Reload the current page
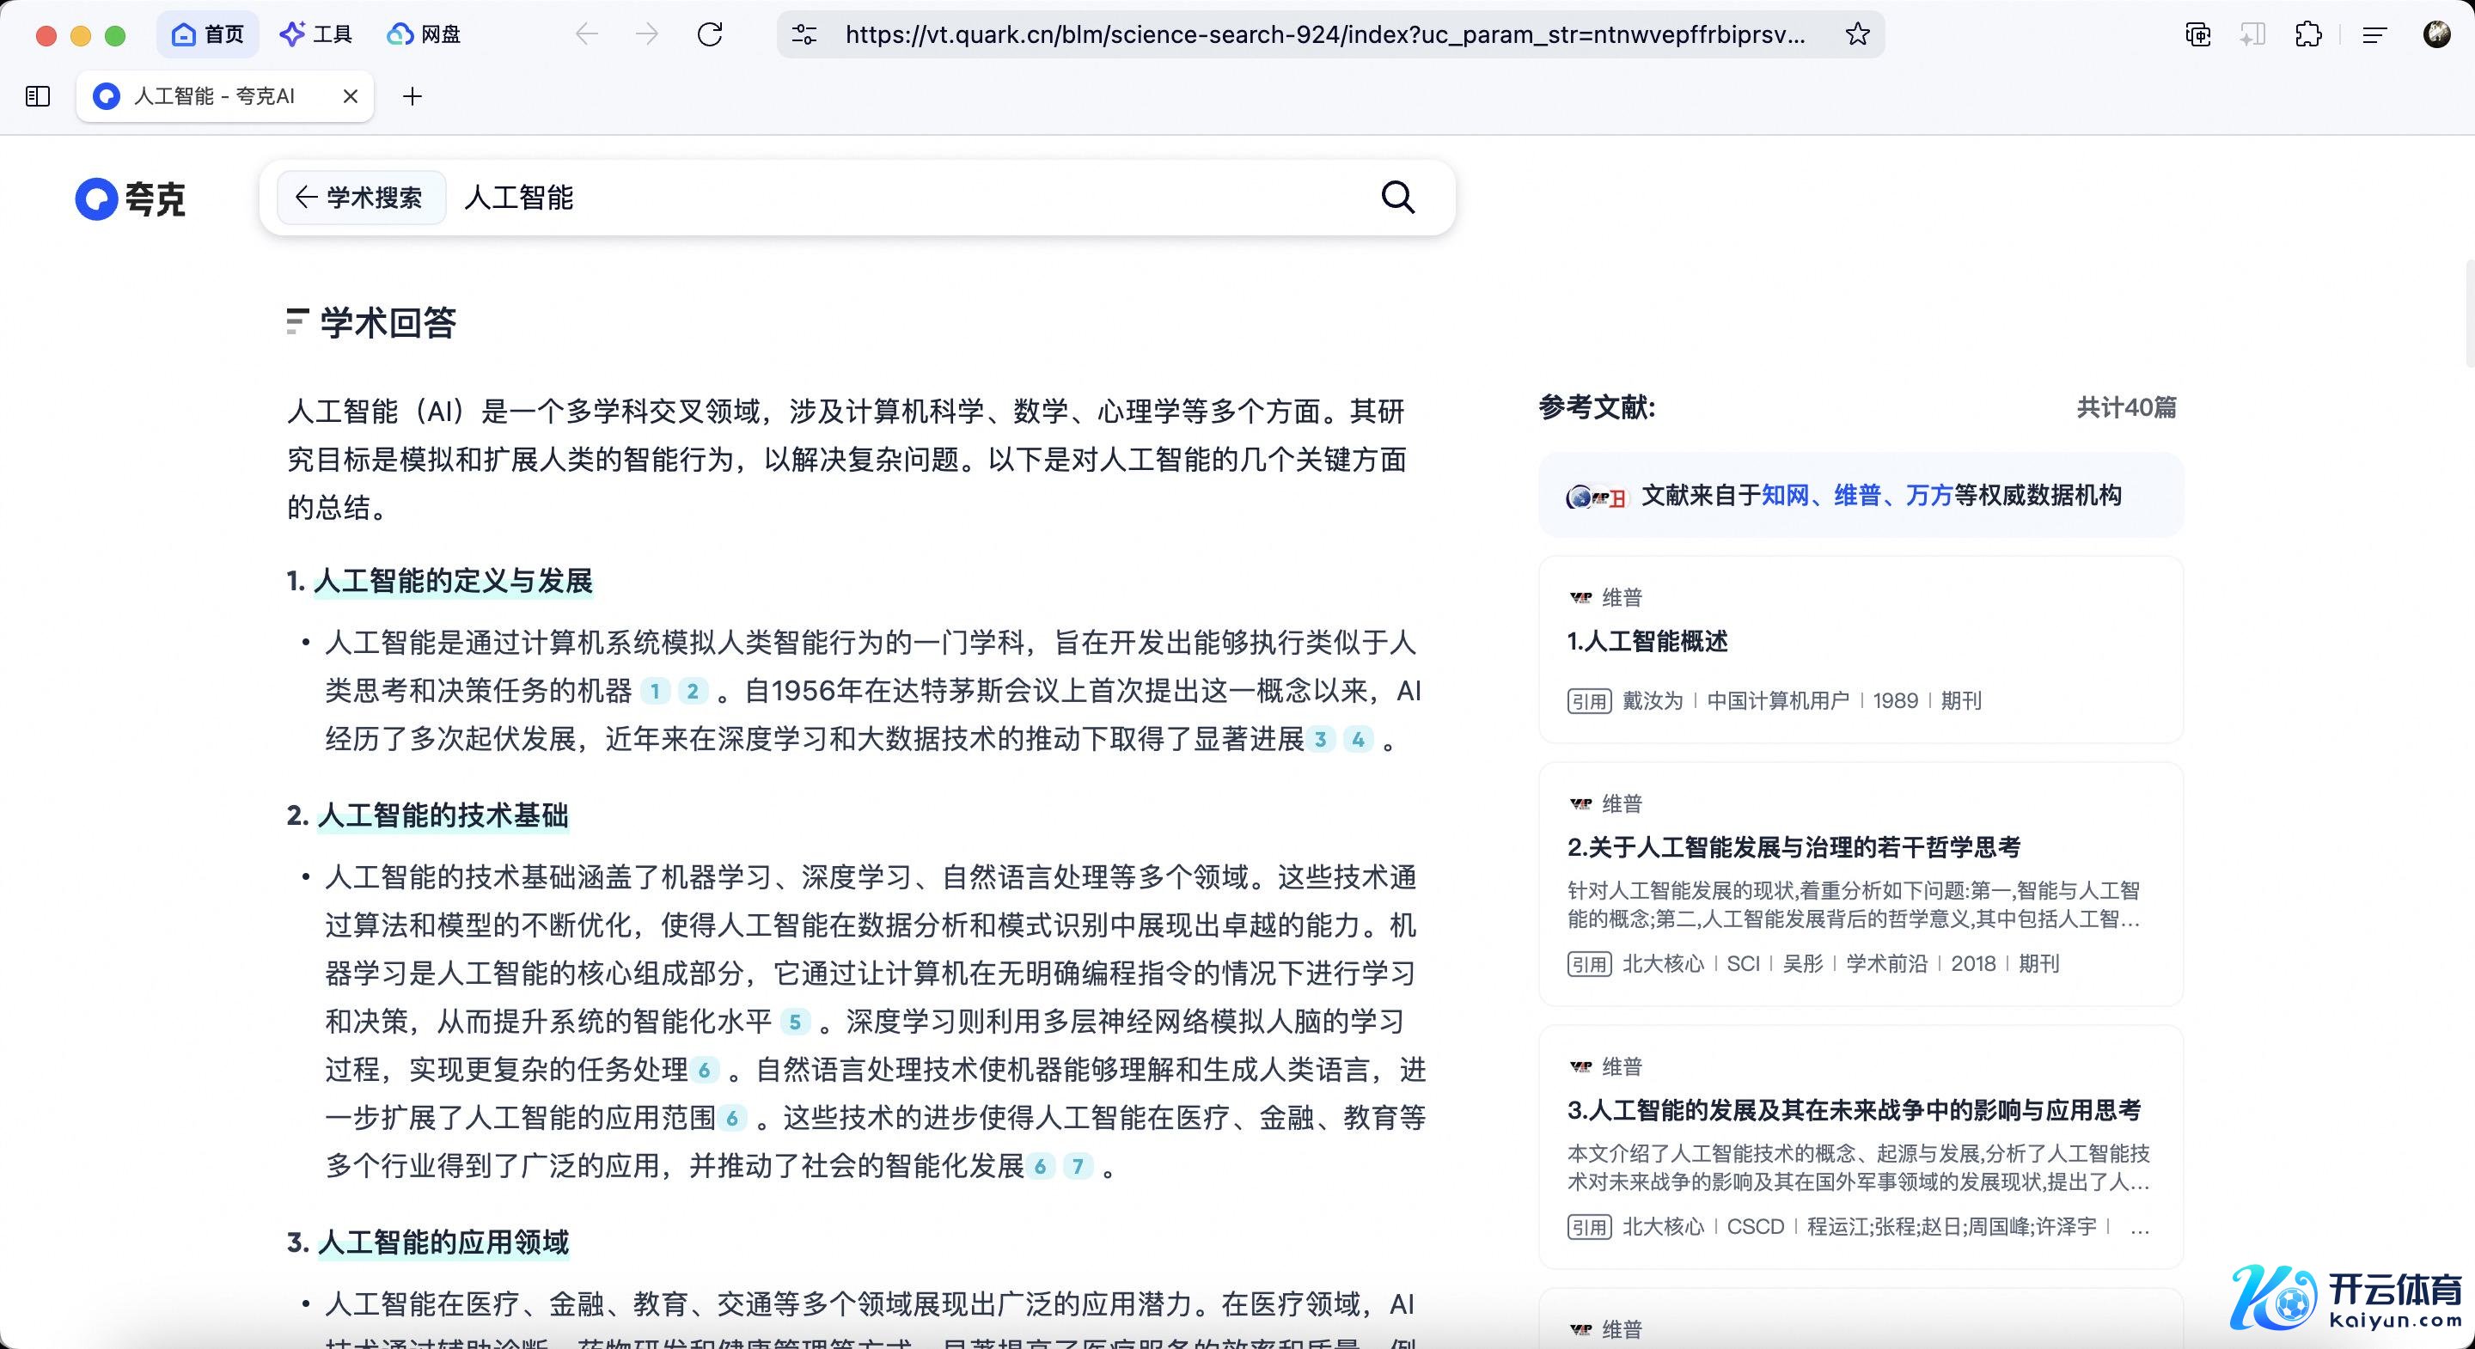 click(x=709, y=35)
